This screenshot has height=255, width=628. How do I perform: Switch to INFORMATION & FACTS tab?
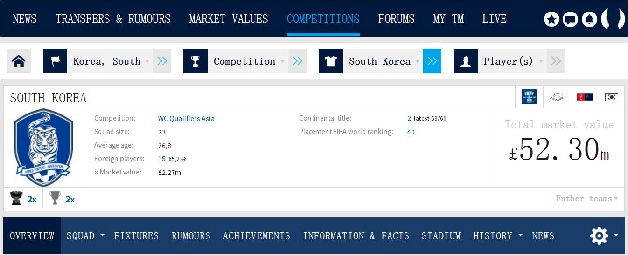356,235
